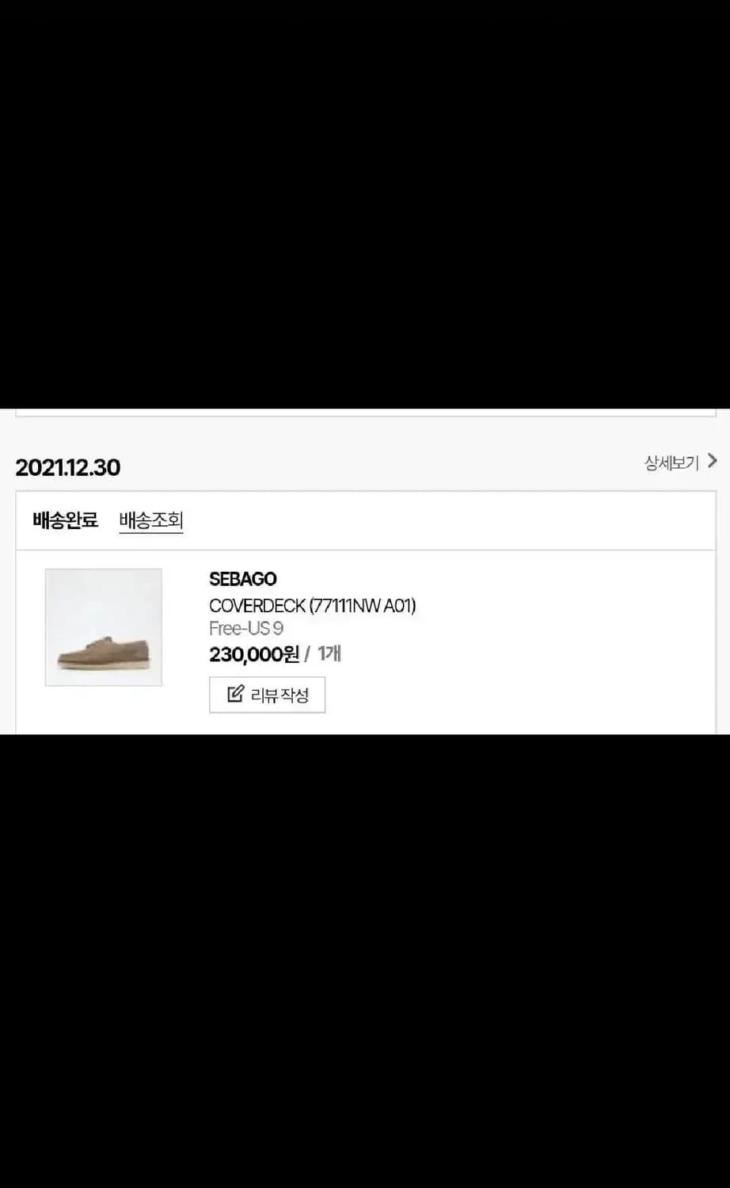This screenshot has height=1188, width=730.
Task: Click the order status header row
Action: pos(366,520)
